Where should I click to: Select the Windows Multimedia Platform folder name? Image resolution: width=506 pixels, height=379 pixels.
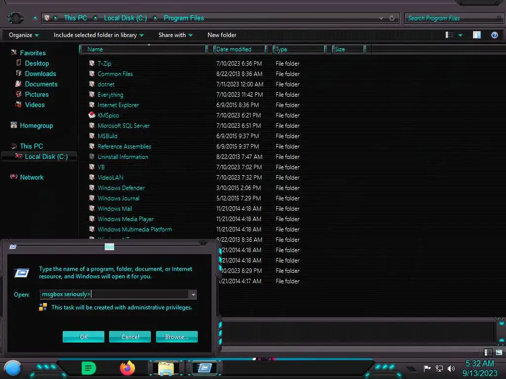click(134, 229)
